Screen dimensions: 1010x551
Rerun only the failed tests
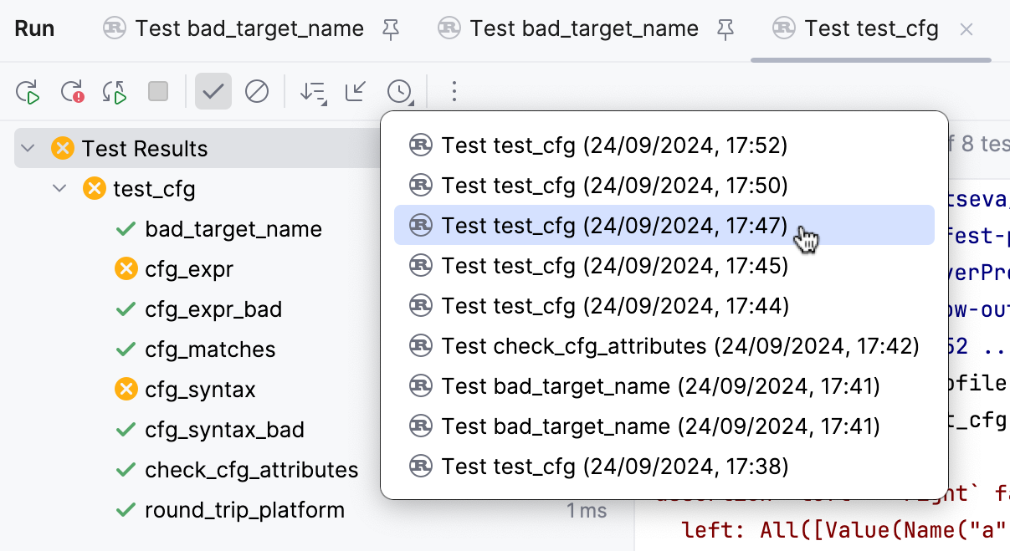[x=74, y=91]
